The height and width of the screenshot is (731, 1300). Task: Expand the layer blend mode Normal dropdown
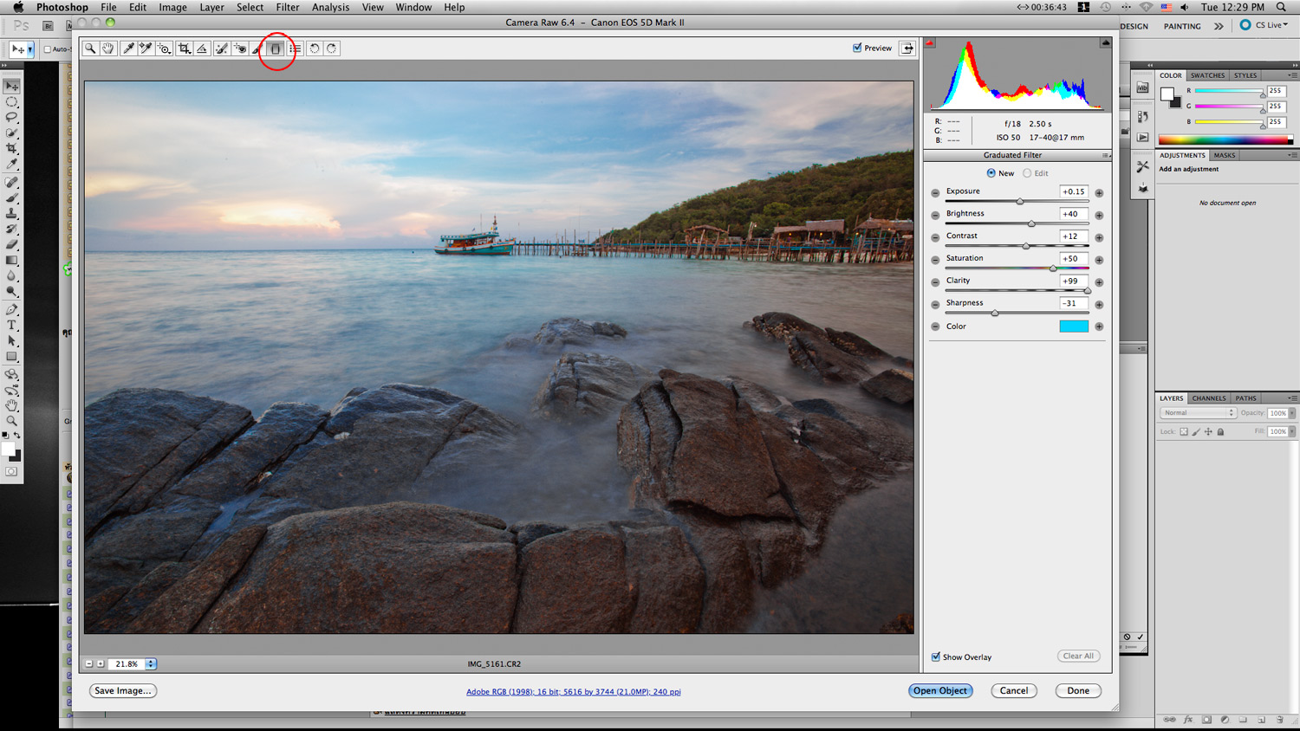1199,413
